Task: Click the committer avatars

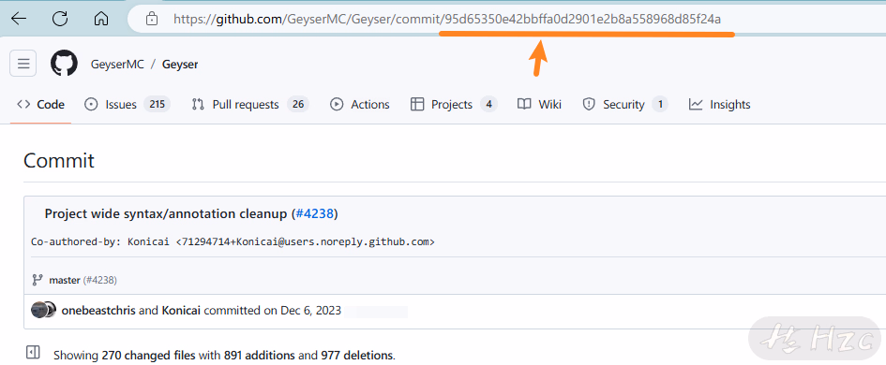Action: click(43, 310)
